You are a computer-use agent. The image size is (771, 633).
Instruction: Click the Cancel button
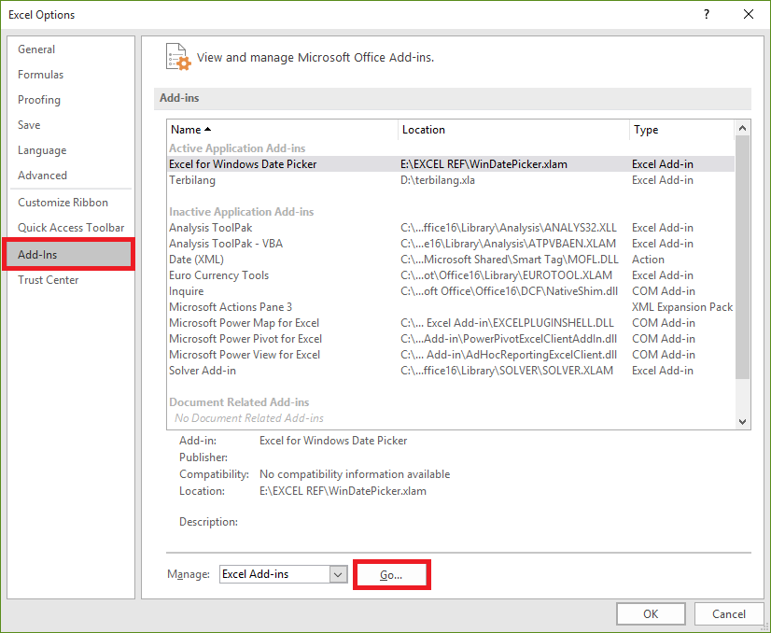click(x=729, y=613)
